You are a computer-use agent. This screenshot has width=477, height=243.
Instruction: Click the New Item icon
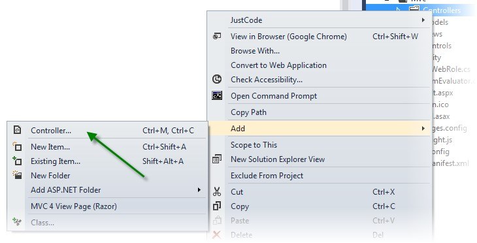pyautogui.click(x=17, y=146)
